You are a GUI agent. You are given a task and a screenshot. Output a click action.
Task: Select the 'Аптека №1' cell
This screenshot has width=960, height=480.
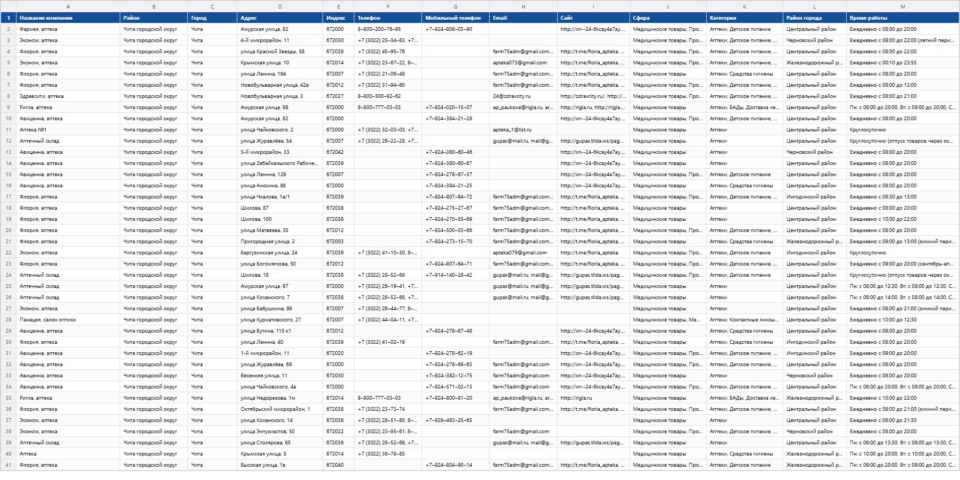(68, 130)
